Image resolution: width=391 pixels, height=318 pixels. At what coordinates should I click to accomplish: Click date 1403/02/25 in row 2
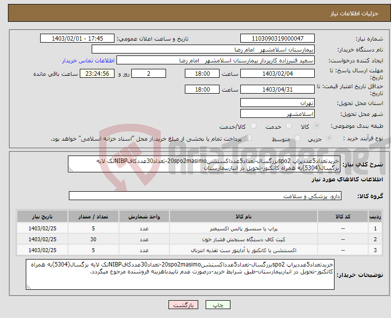tap(43, 240)
